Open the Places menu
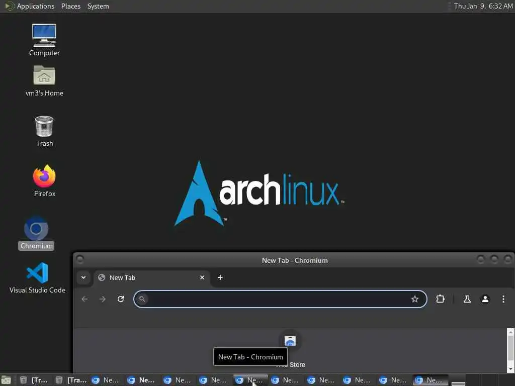The width and height of the screenshot is (515, 386). click(70, 6)
